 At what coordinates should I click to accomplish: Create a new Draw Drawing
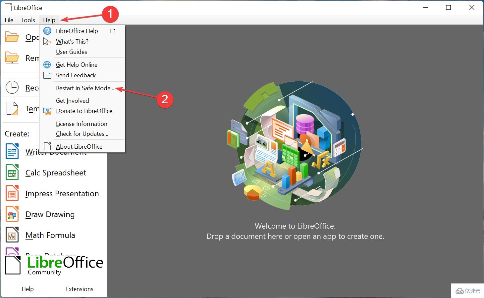50,214
